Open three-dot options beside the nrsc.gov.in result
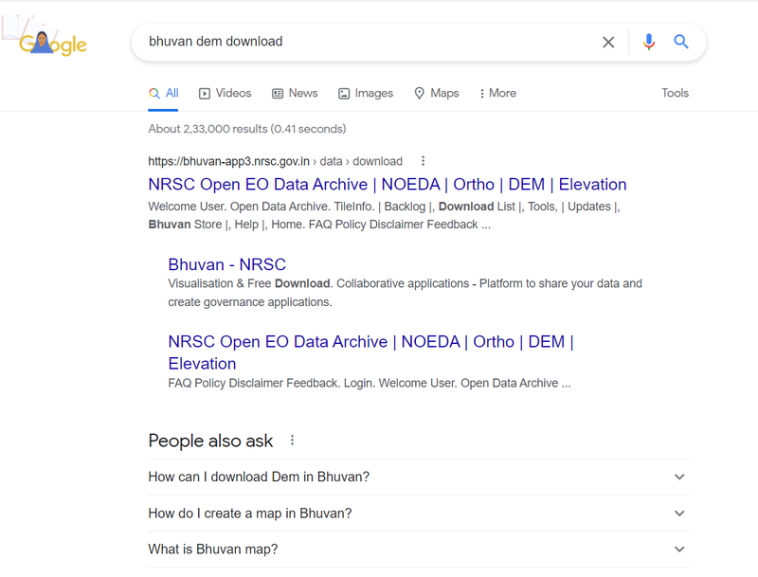 [423, 161]
